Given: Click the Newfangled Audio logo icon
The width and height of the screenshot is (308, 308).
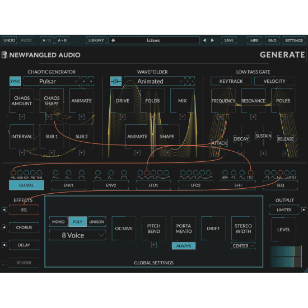Looking at the screenshot, I should (4, 55).
